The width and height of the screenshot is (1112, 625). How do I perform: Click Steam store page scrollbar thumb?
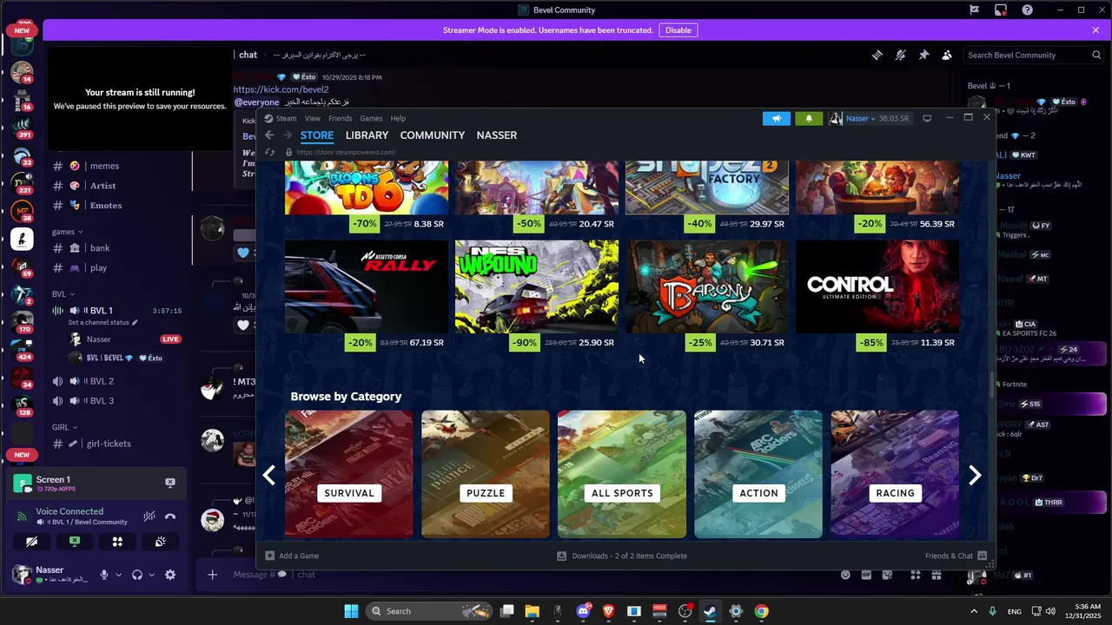(990, 385)
